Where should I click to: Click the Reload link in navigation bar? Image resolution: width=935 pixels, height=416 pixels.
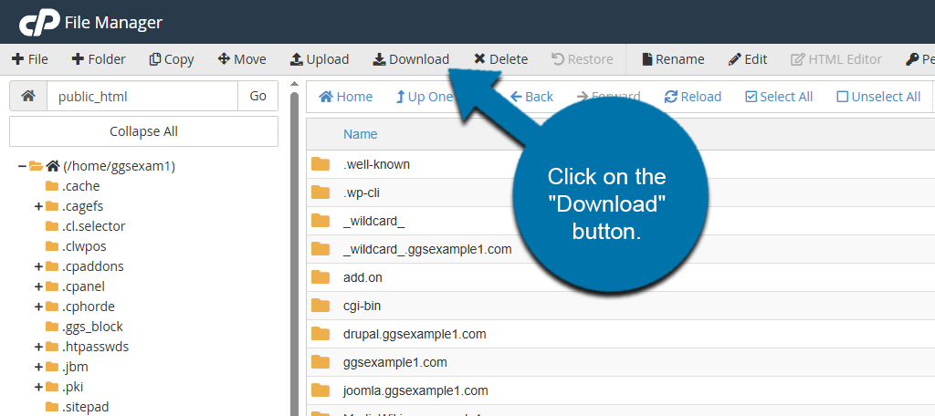pyautogui.click(x=693, y=97)
